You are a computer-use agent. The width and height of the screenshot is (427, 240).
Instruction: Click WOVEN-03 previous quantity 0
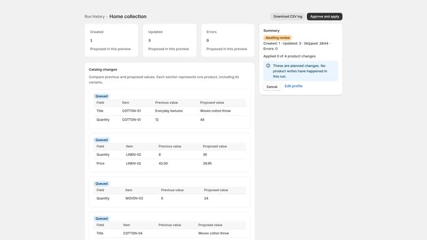click(162, 198)
